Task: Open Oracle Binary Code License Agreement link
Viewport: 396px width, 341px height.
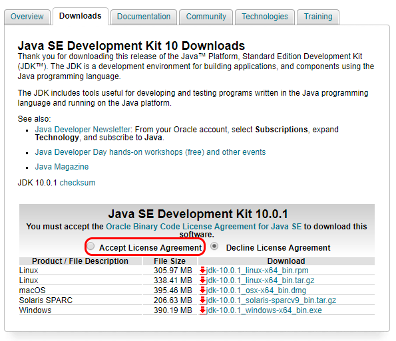Action: [x=204, y=227]
